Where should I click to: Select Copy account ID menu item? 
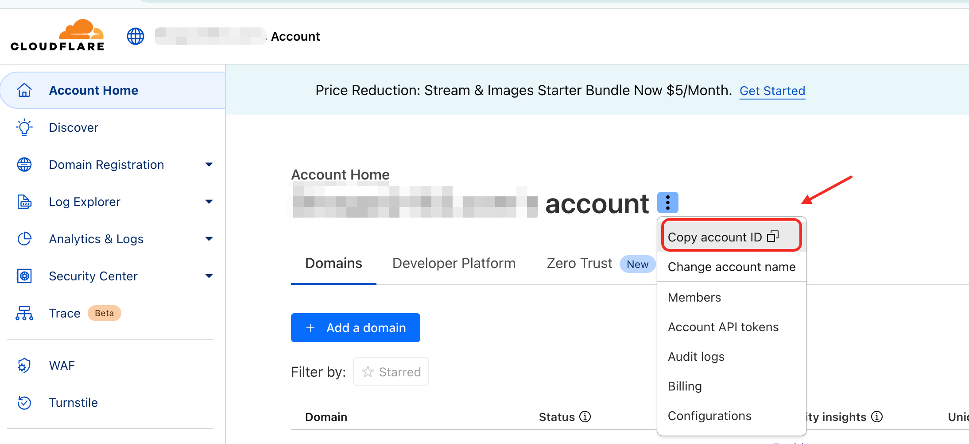pyautogui.click(x=732, y=237)
